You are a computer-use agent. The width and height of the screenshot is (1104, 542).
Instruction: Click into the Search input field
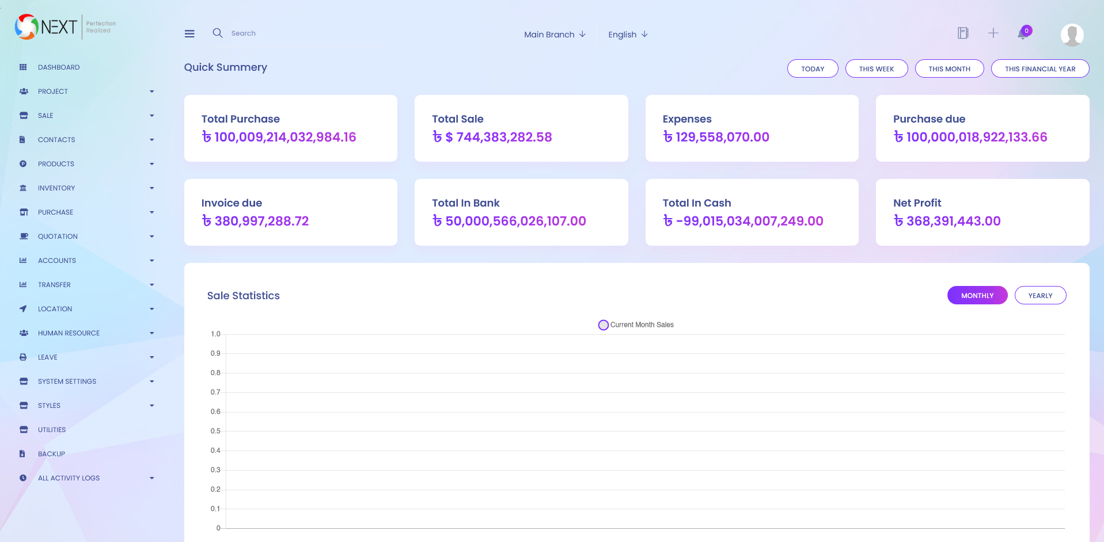tap(299, 33)
